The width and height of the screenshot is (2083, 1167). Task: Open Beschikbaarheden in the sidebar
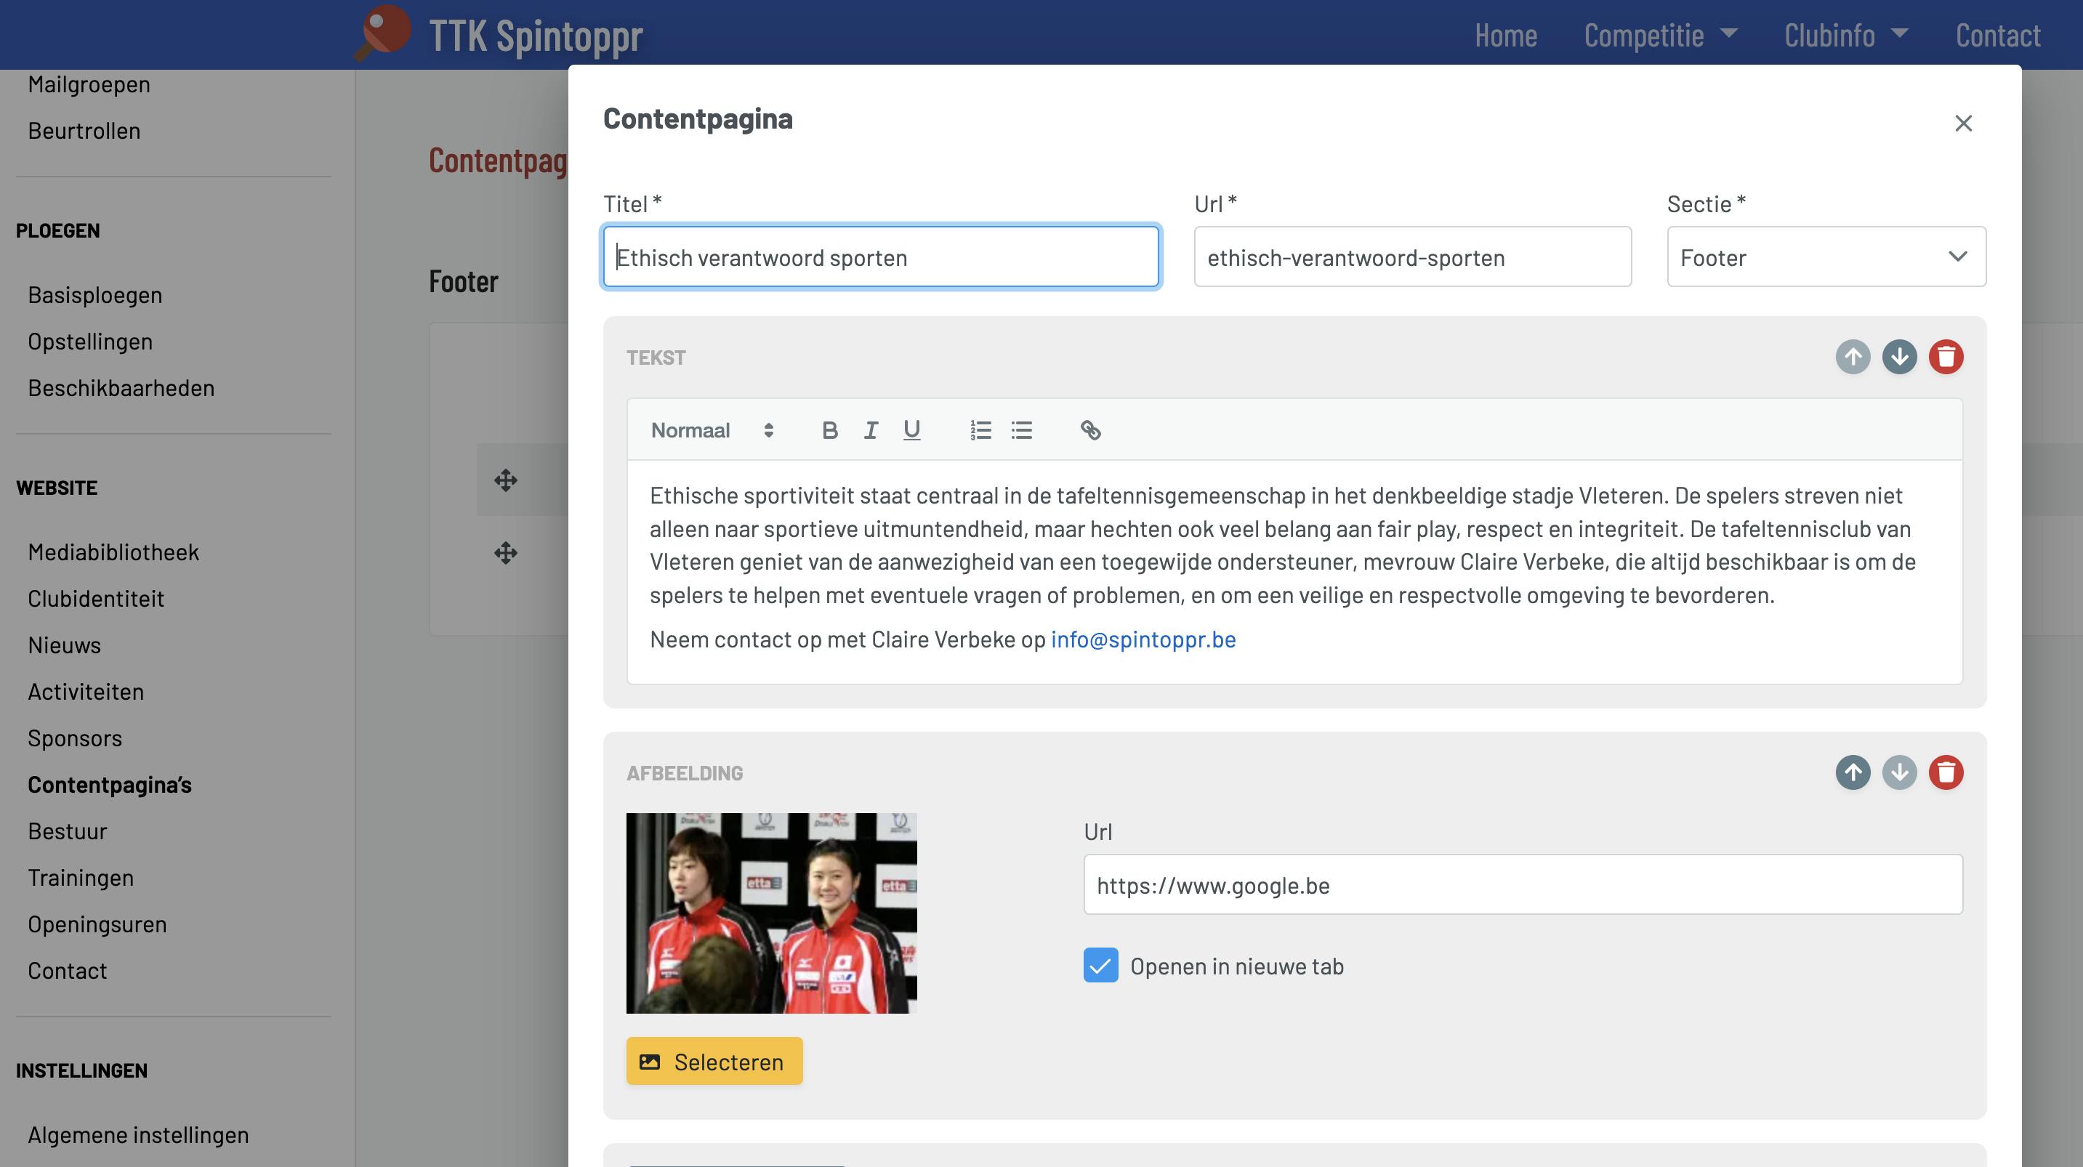click(121, 388)
